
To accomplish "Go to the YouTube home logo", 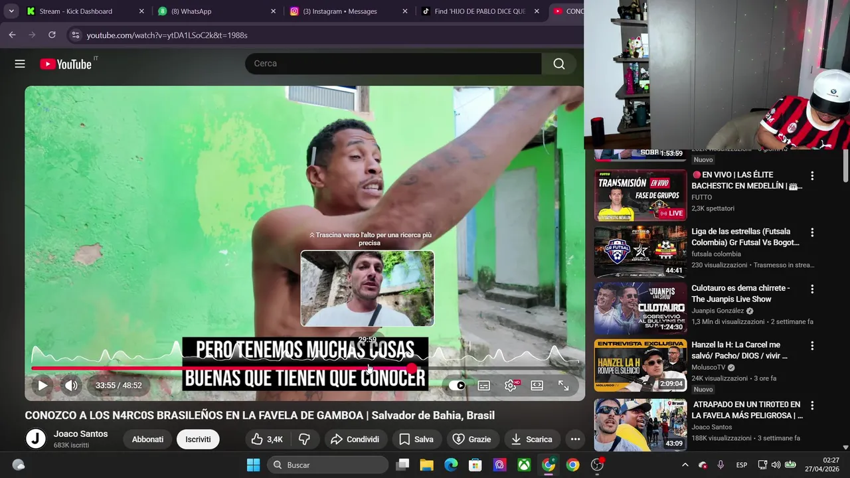I will point(66,64).
